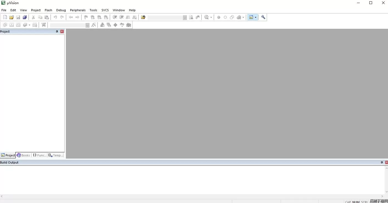Toggle the Project window pin
388x203 pixels.
coord(57,32)
